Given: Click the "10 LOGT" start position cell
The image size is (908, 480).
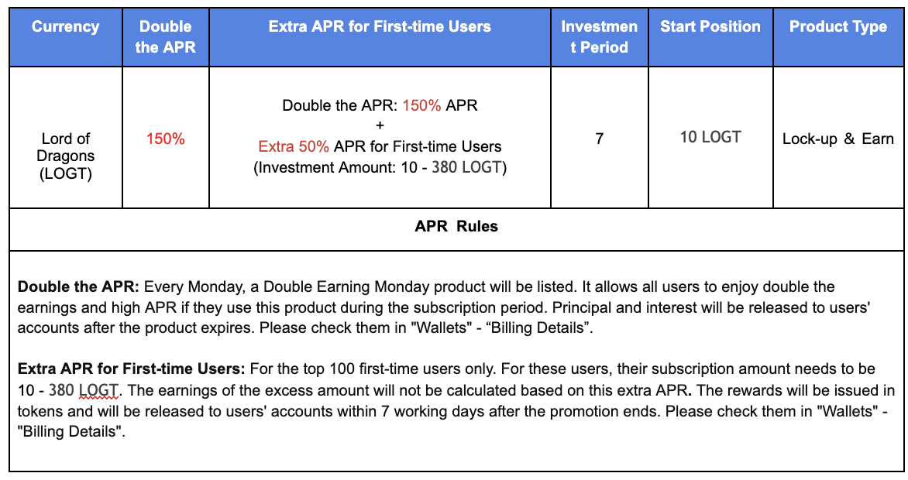Looking at the screenshot, I should 710,138.
